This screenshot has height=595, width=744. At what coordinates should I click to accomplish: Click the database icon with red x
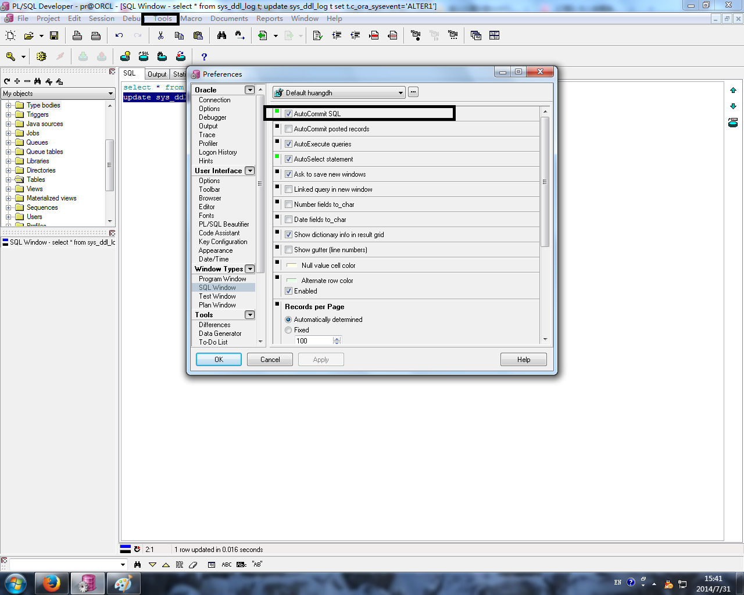point(181,56)
